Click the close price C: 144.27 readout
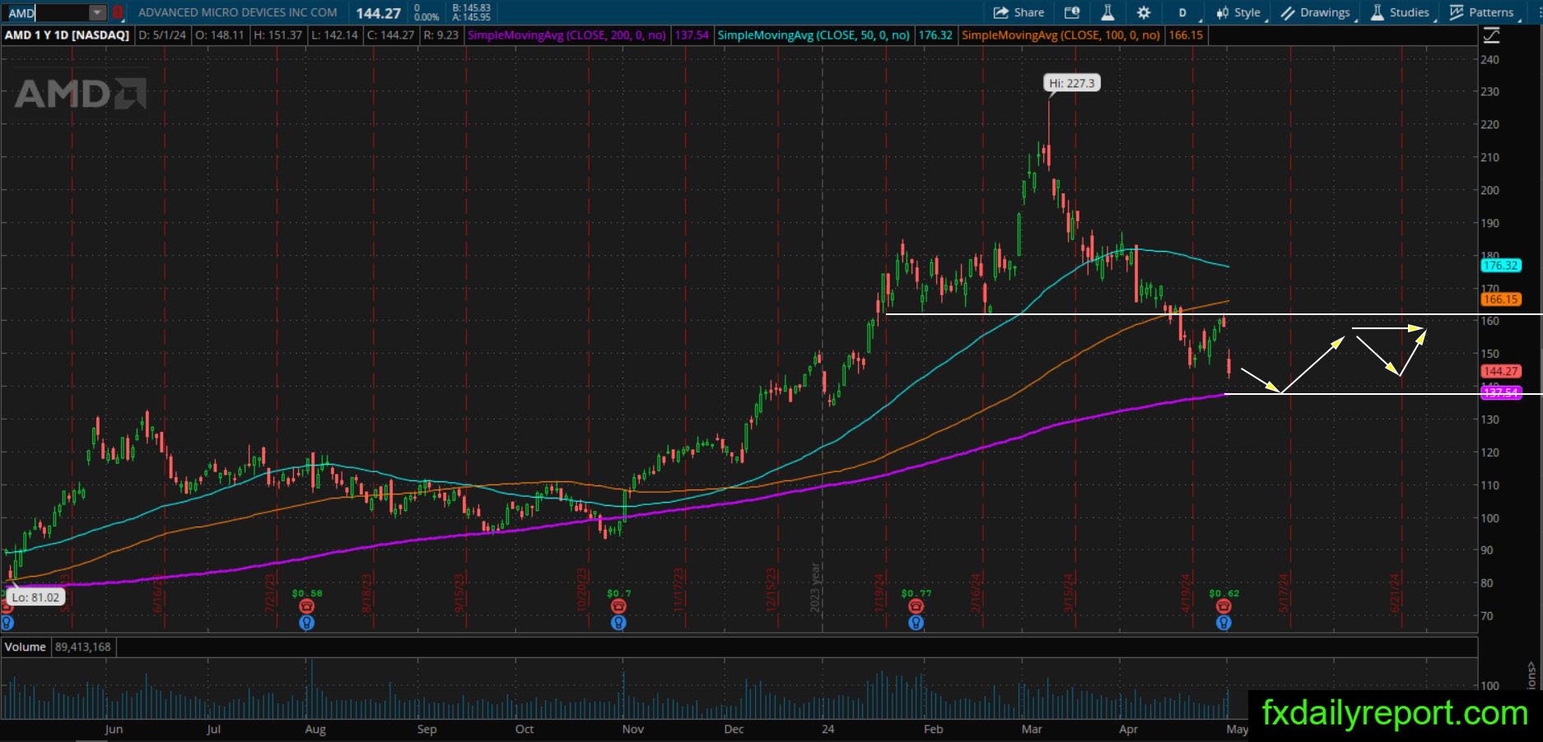The height and width of the screenshot is (742, 1543). 390,35
